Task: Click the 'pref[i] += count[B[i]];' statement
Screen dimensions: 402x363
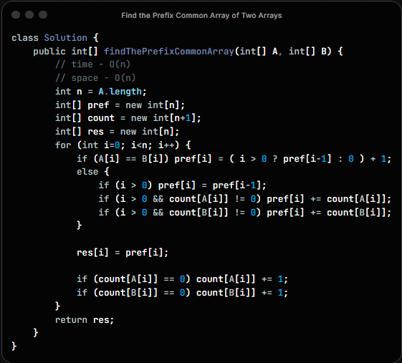Action: click(329, 213)
